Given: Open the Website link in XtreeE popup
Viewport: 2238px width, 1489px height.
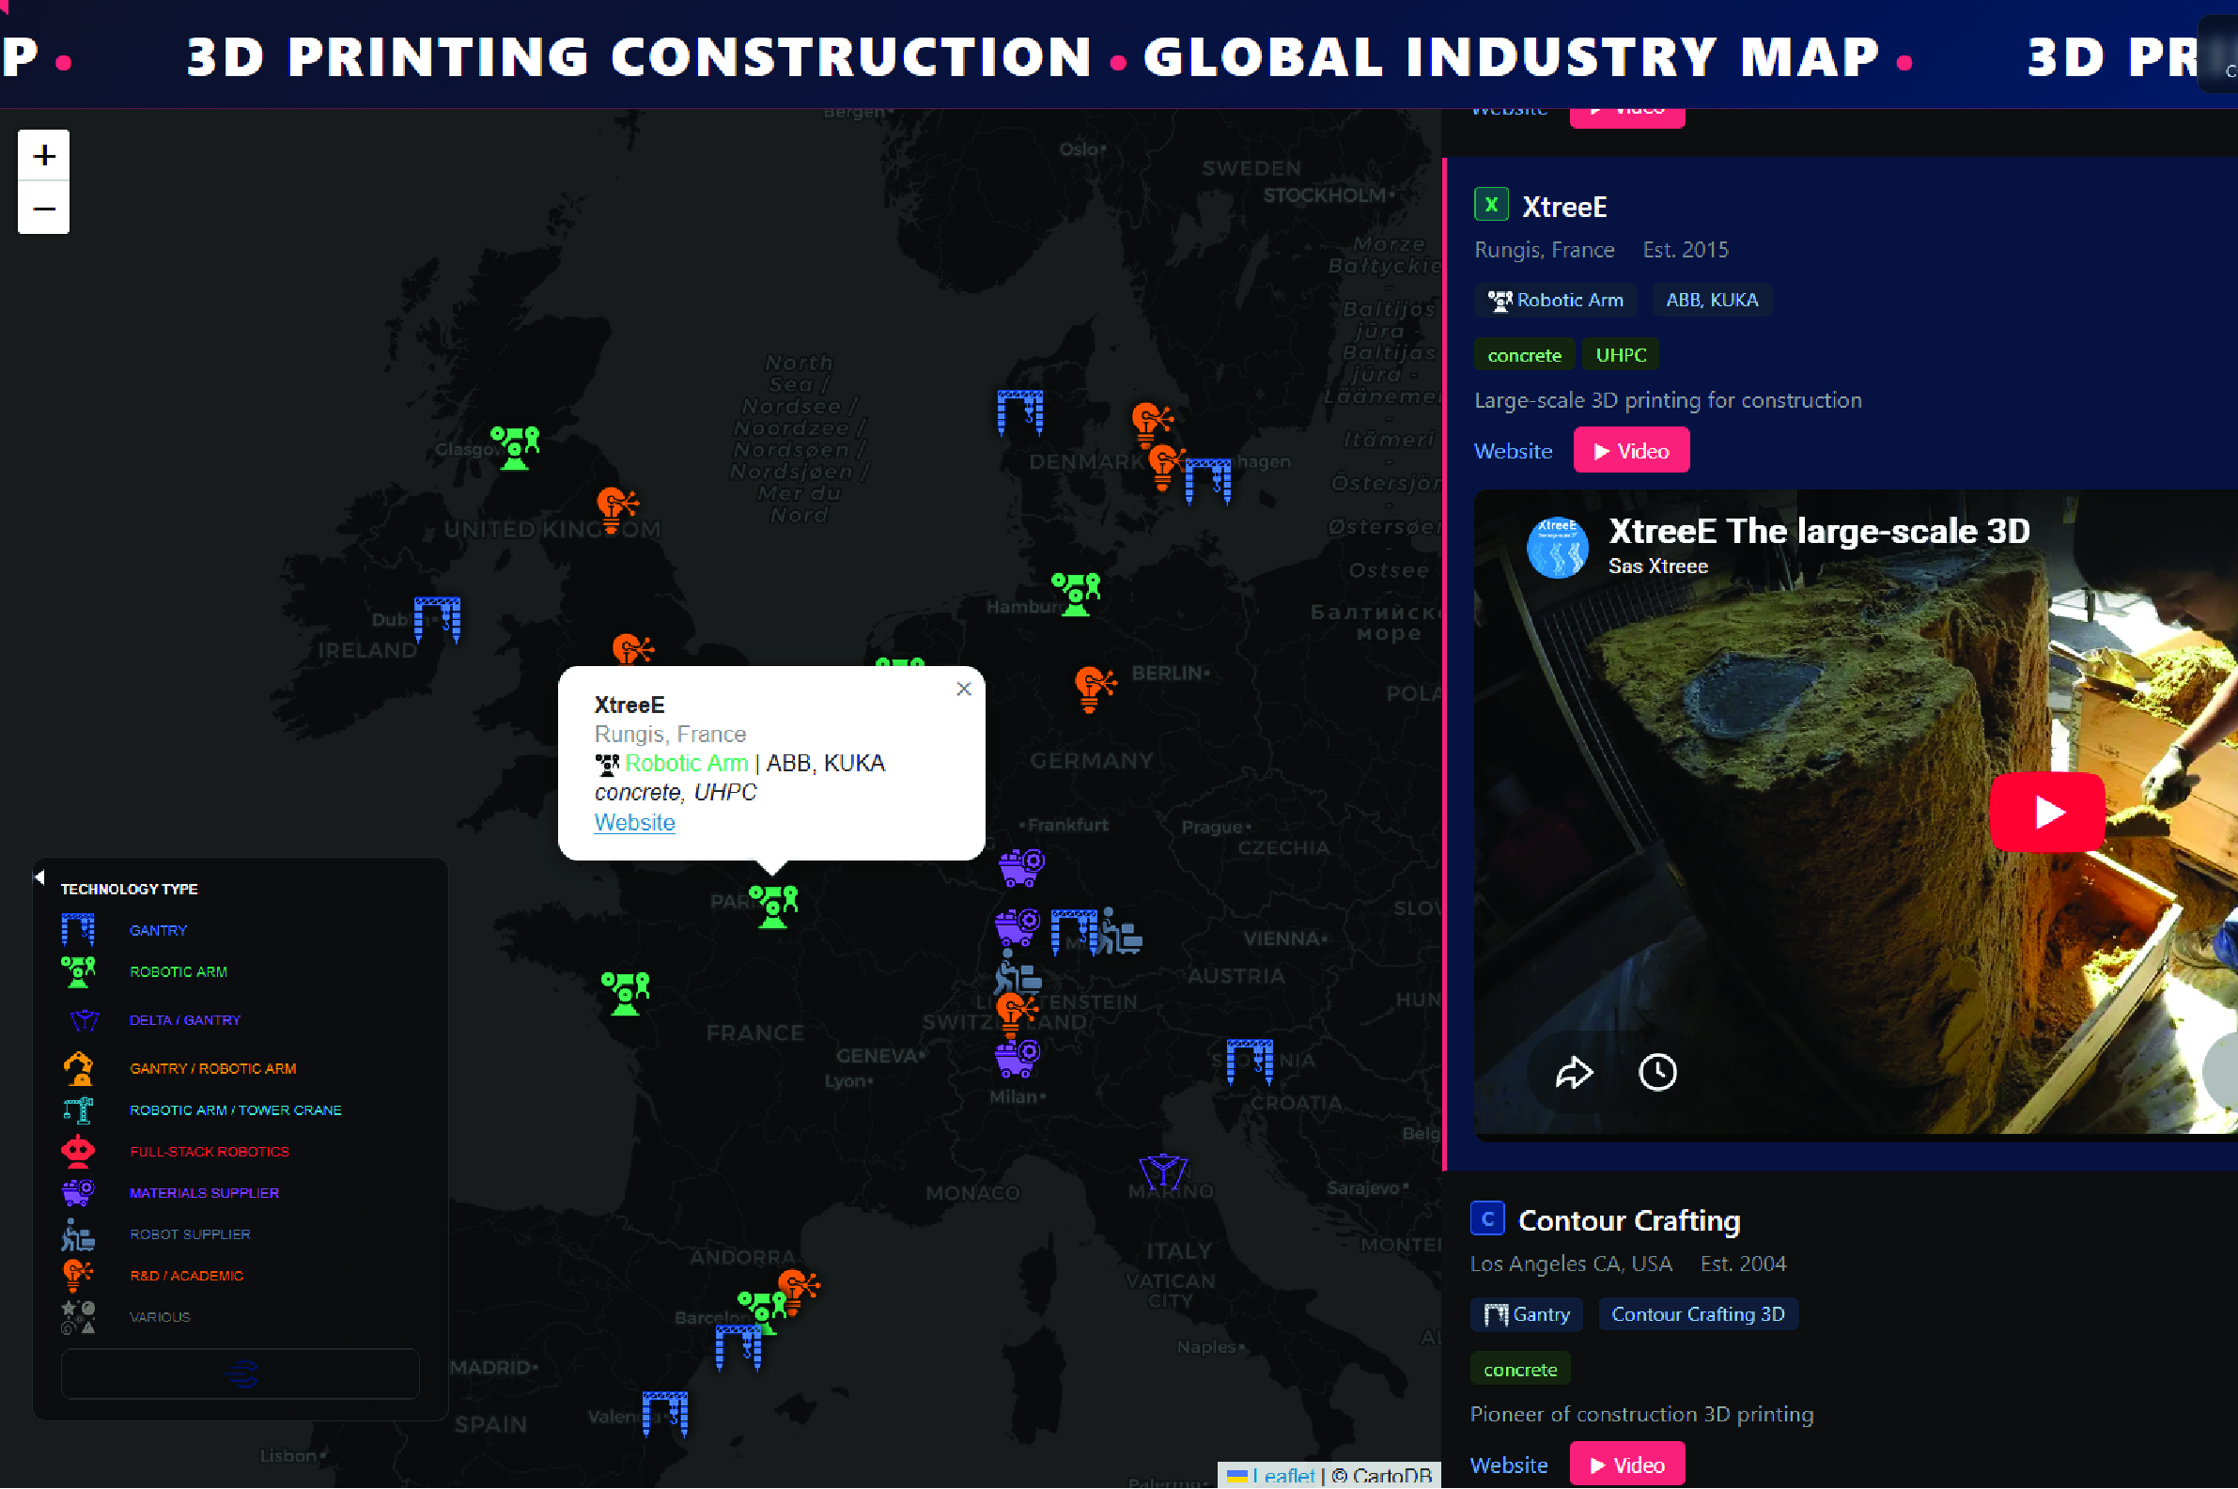Looking at the screenshot, I should point(634,822).
